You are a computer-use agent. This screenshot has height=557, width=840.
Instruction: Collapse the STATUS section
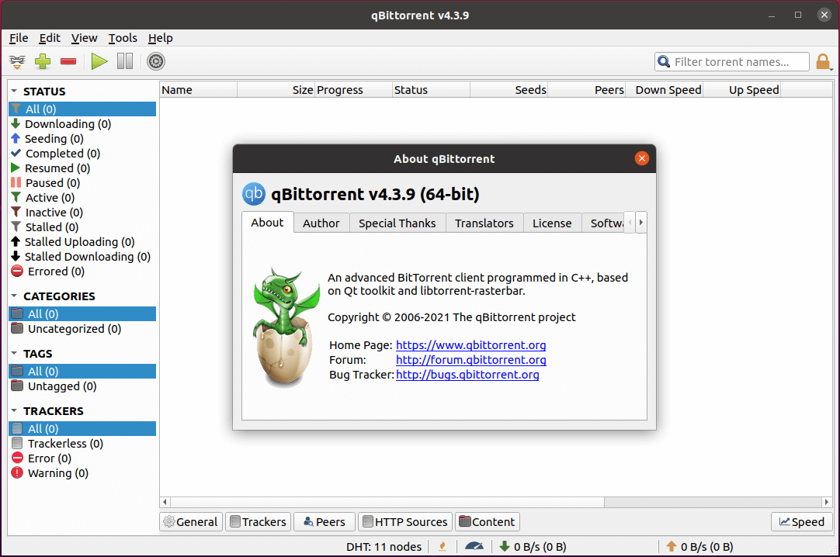(14, 91)
